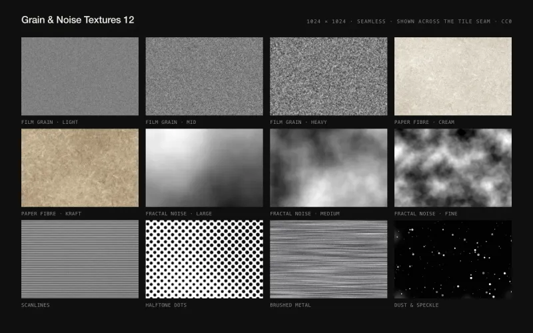Click the 'DUST & SPECKLE' caption
Viewport: 533px width, 333px height.
(416, 305)
